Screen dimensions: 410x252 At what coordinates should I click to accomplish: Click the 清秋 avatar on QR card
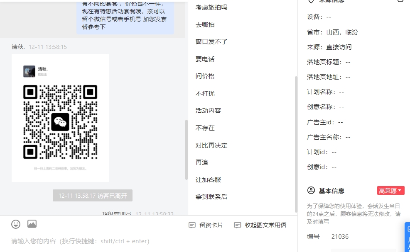coord(29,71)
